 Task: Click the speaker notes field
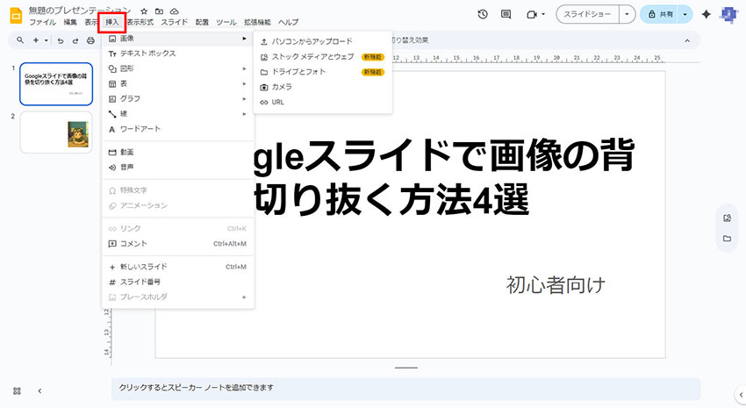(x=404, y=387)
